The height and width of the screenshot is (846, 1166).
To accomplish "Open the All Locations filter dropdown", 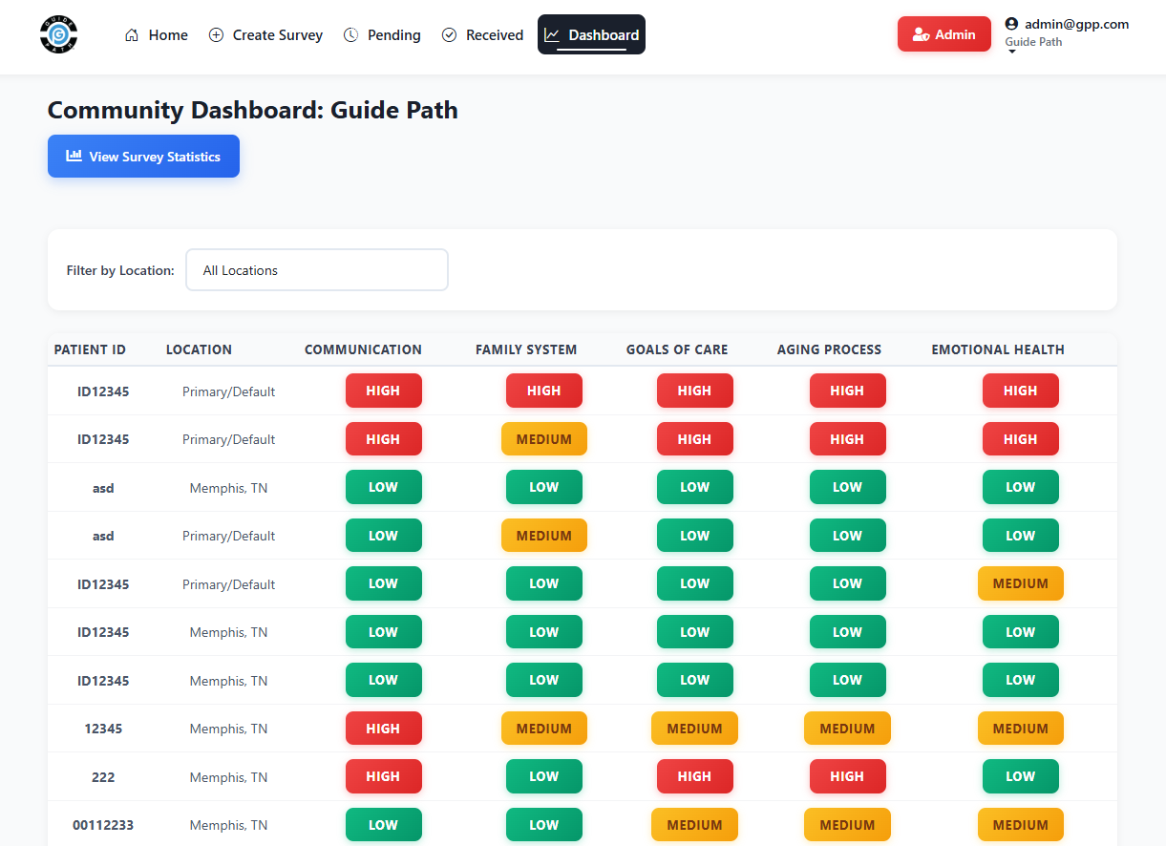I will [x=316, y=269].
